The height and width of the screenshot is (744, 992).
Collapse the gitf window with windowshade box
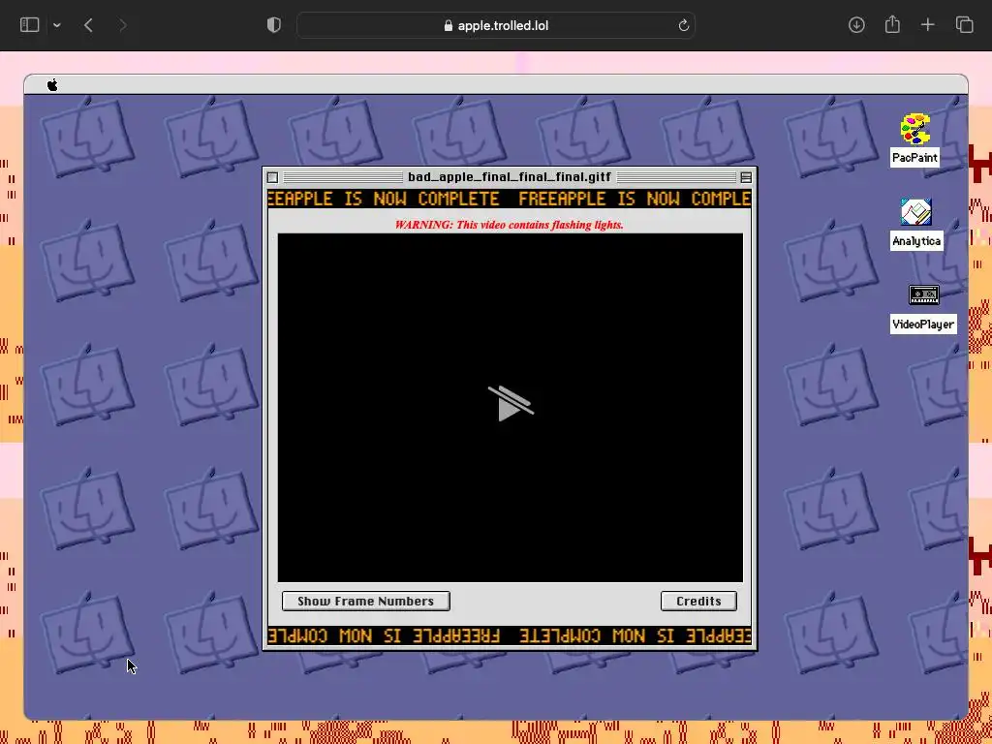[x=746, y=178]
